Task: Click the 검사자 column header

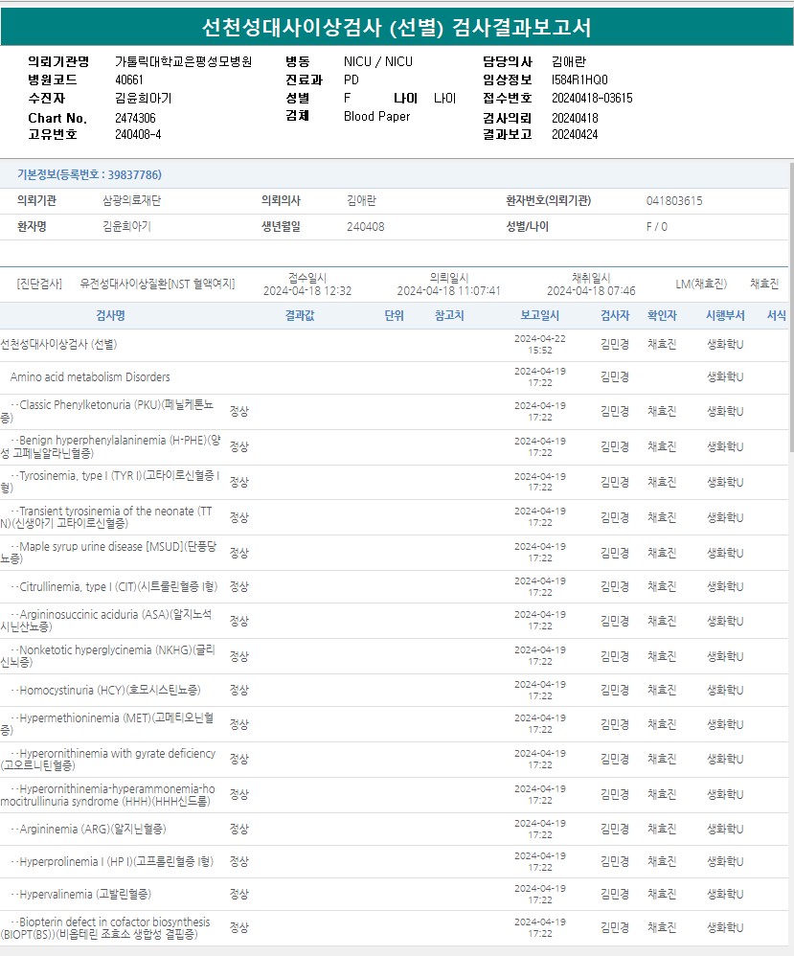Action: (x=615, y=315)
